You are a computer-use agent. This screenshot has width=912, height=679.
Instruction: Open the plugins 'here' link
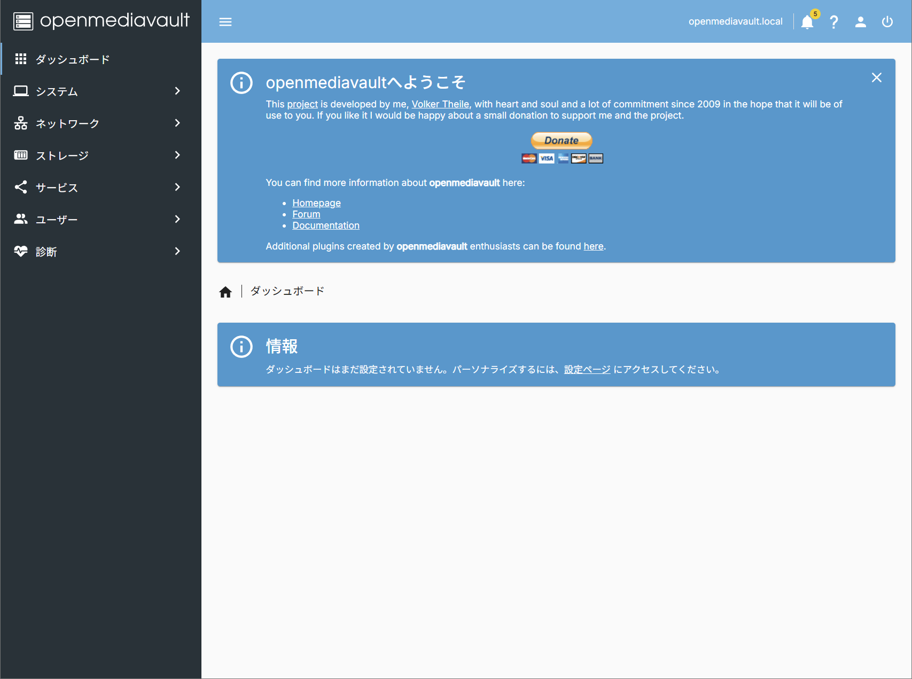pos(594,246)
